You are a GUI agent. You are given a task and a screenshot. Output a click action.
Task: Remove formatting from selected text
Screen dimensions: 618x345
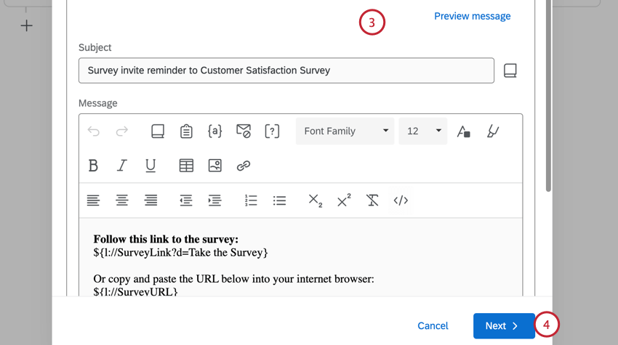click(x=372, y=200)
